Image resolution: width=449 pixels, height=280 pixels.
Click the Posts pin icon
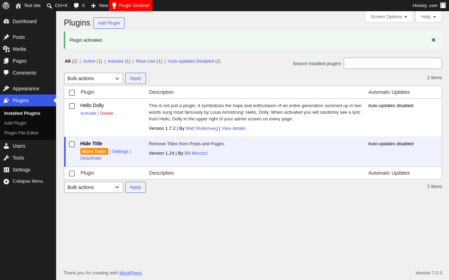(6, 37)
